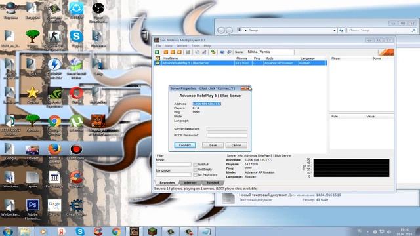
Task: Sort servers by the Ping column header
Action: [257, 58]
